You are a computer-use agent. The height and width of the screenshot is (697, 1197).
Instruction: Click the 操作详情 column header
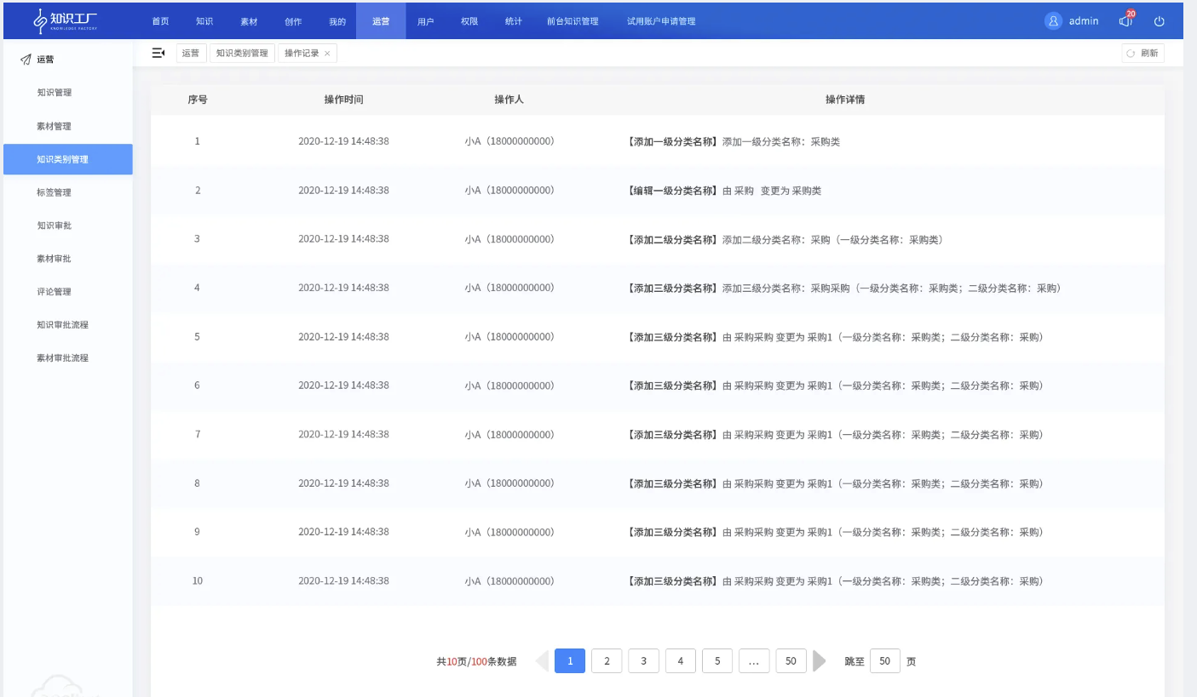point(845,100)
